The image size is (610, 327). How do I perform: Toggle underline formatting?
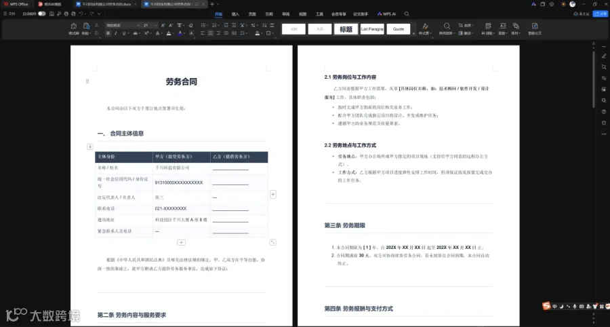tap(124, 33)
